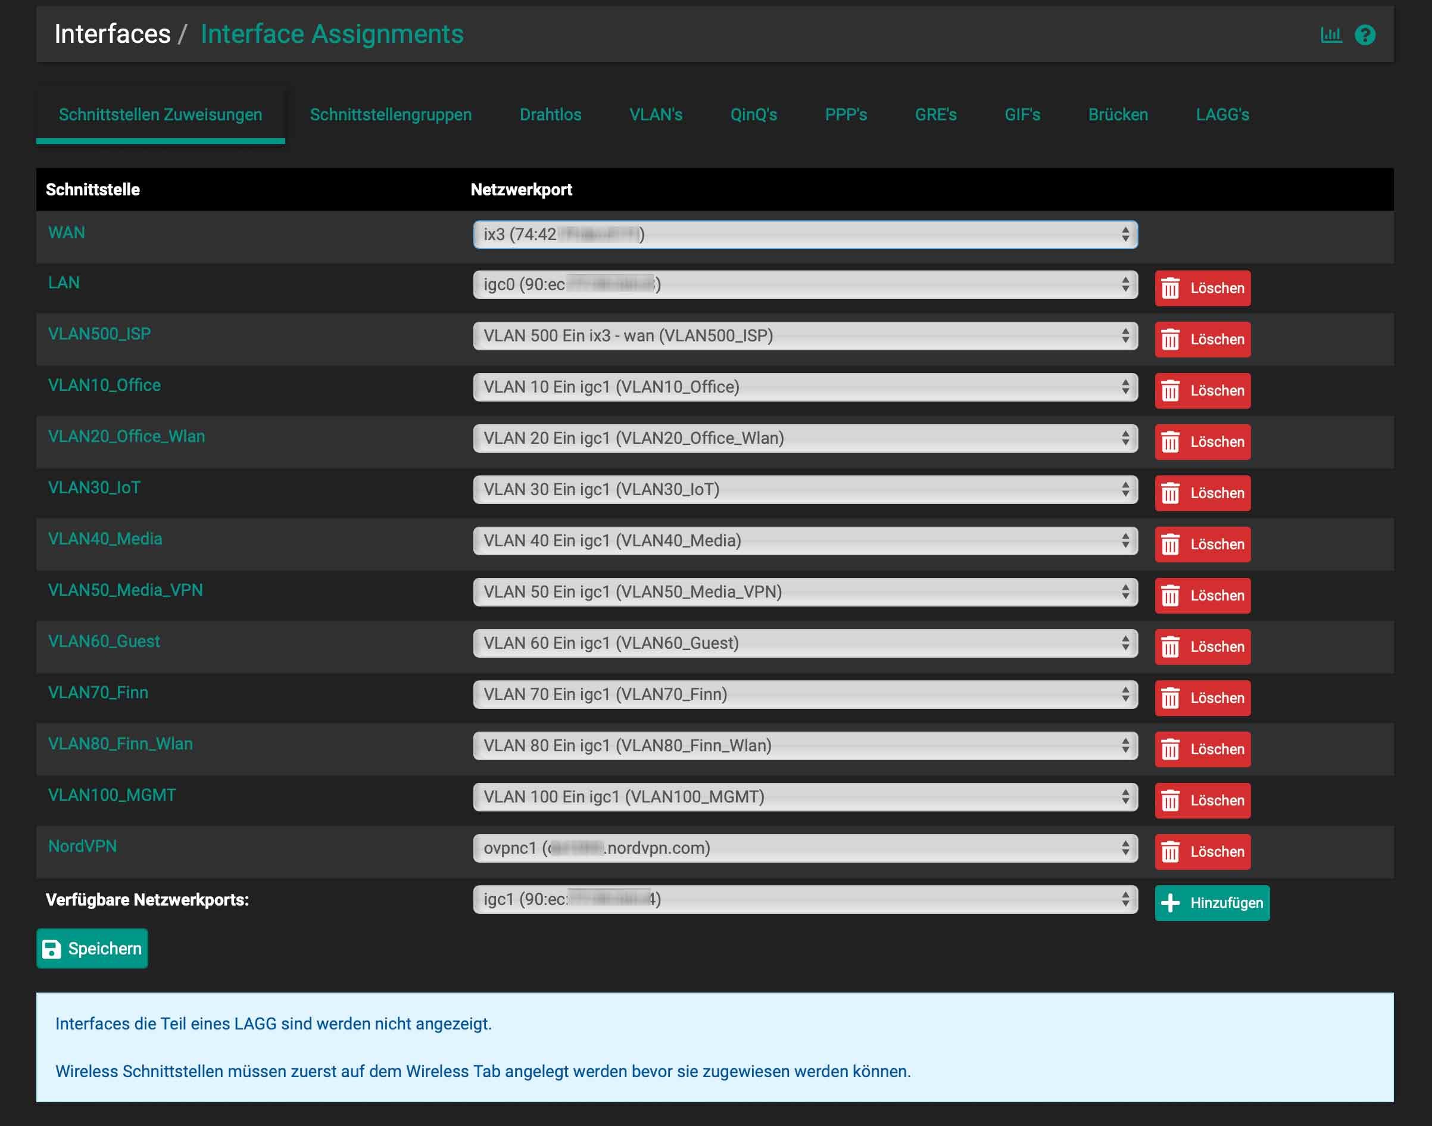Expand the VLAN 30 igc1 port dropdown

pyautogui.click(x=805, y=489)
